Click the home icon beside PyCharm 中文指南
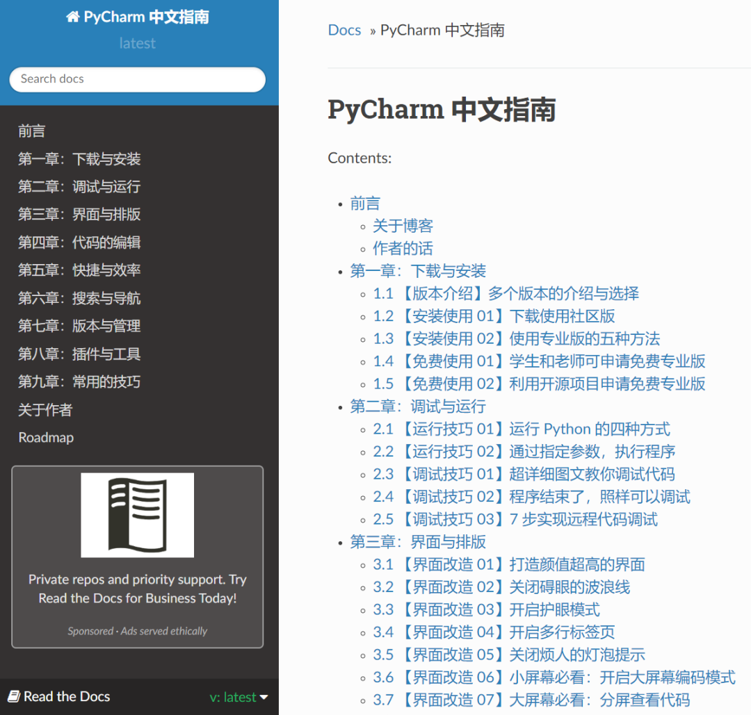The width and height of the screenshot is (751, 715). point(72,17)
